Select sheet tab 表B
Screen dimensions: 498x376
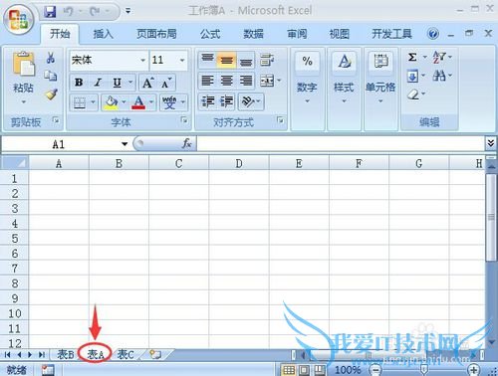(x=66, y=355)
